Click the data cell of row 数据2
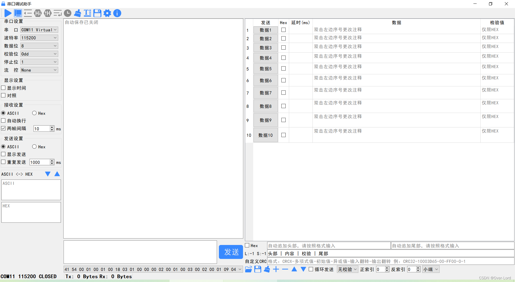The image size is (515, 282). pos(396,38)
